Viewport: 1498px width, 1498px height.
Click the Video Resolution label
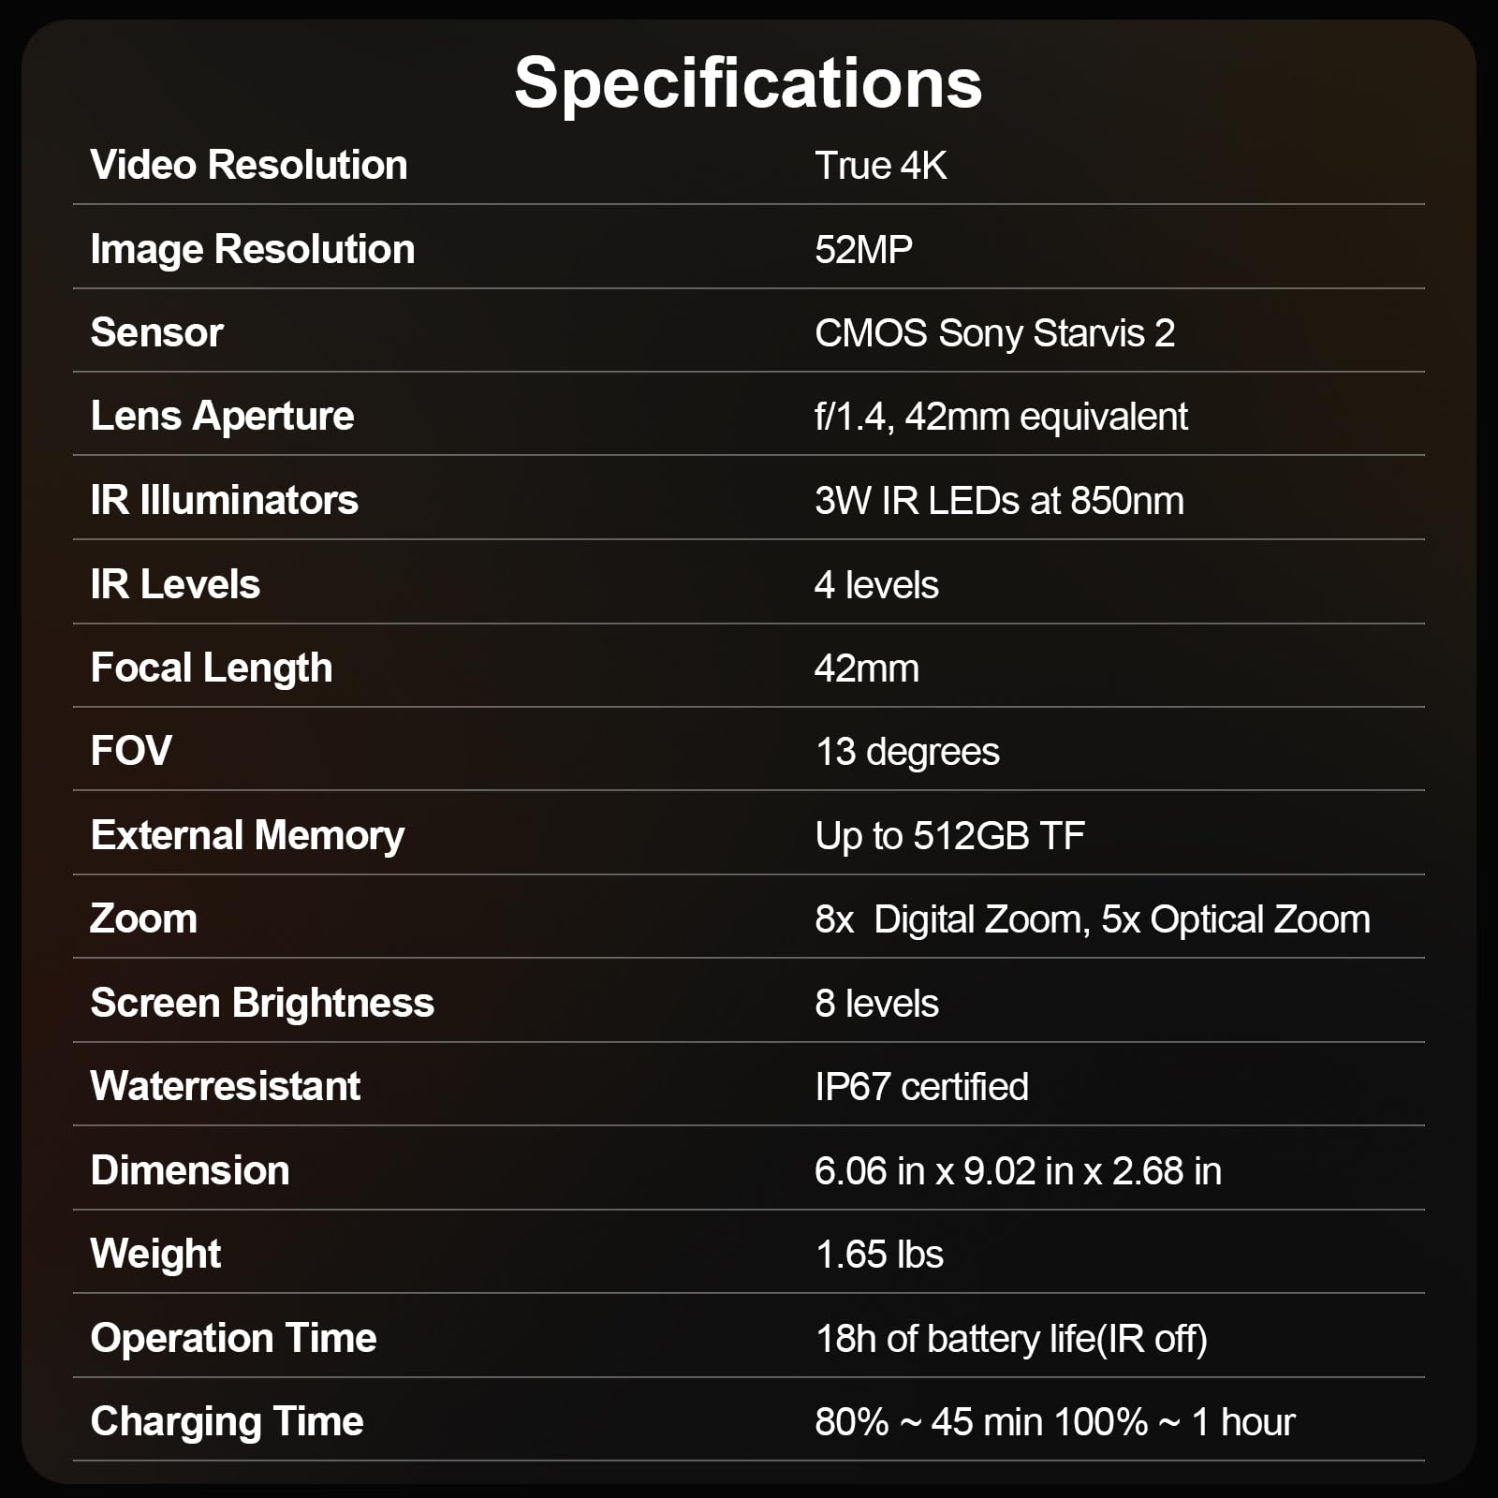(249, 165)
